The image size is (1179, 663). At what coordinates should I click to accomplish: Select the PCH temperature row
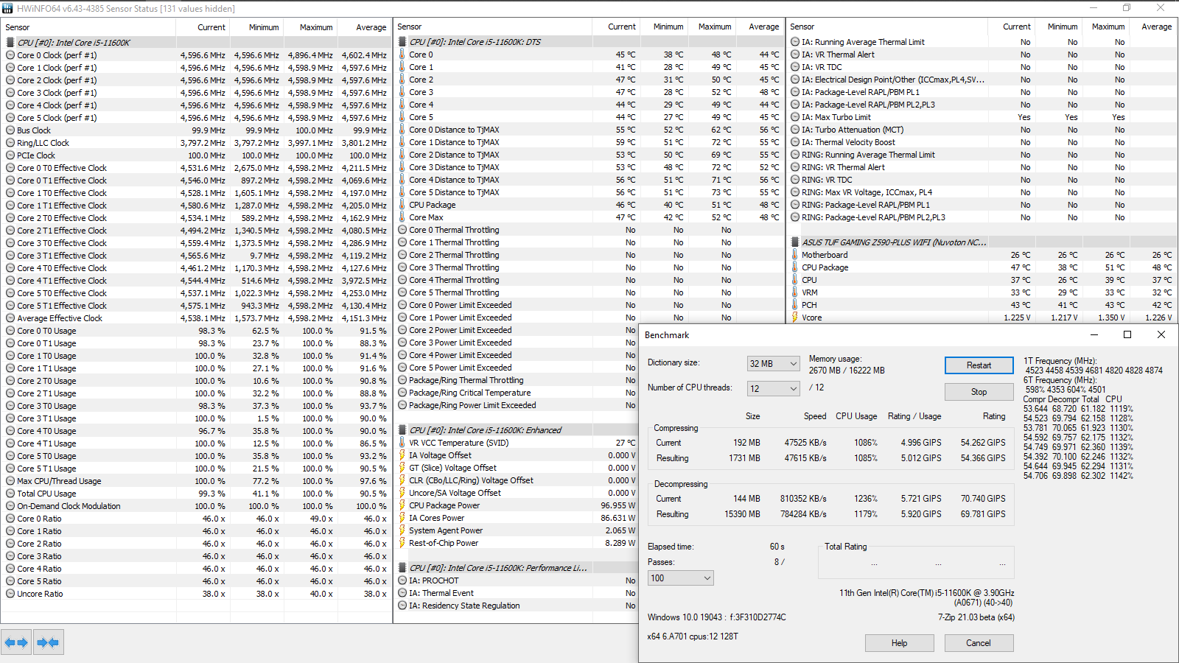tap(982, 305)
